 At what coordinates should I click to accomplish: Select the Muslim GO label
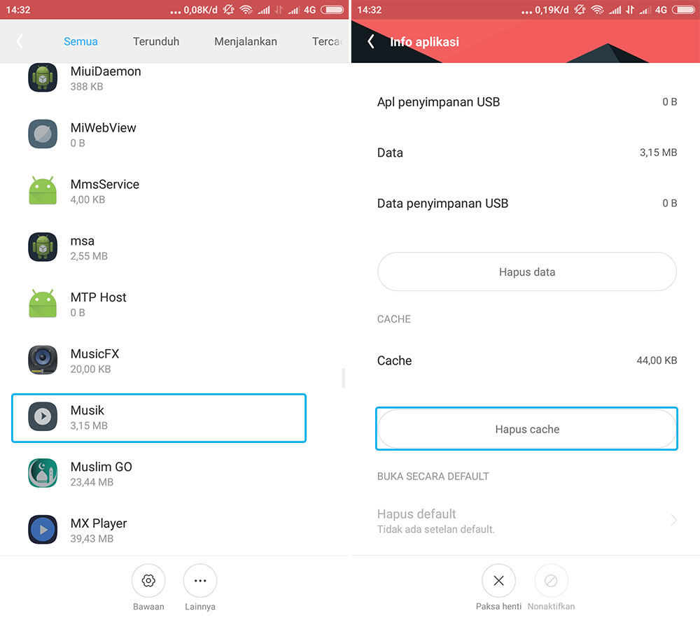101,467
